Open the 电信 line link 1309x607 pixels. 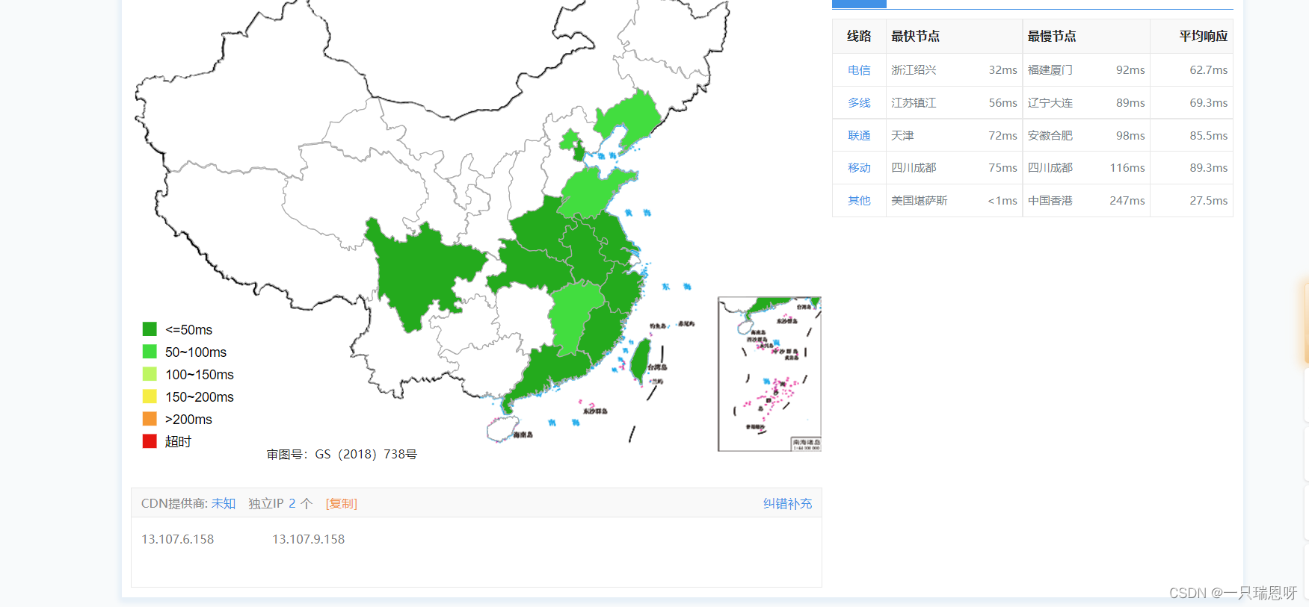pos(859,70)
